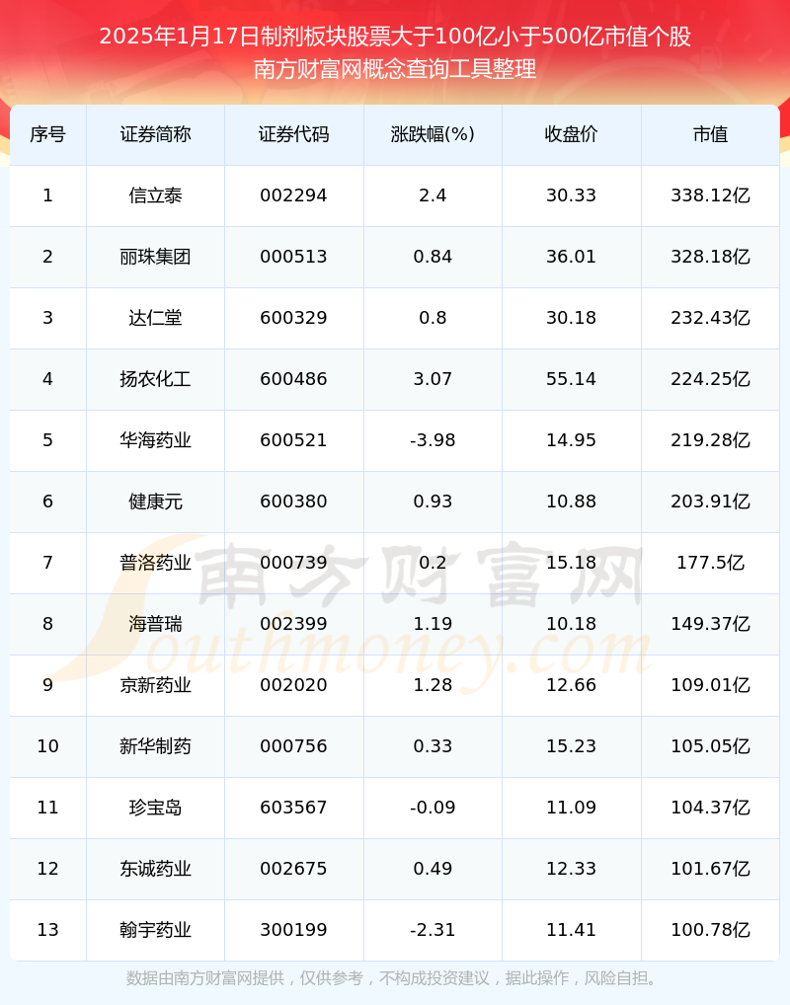Click closing price 10.88
Viewport: 790px width, 1005px height.
pos(572,502)
